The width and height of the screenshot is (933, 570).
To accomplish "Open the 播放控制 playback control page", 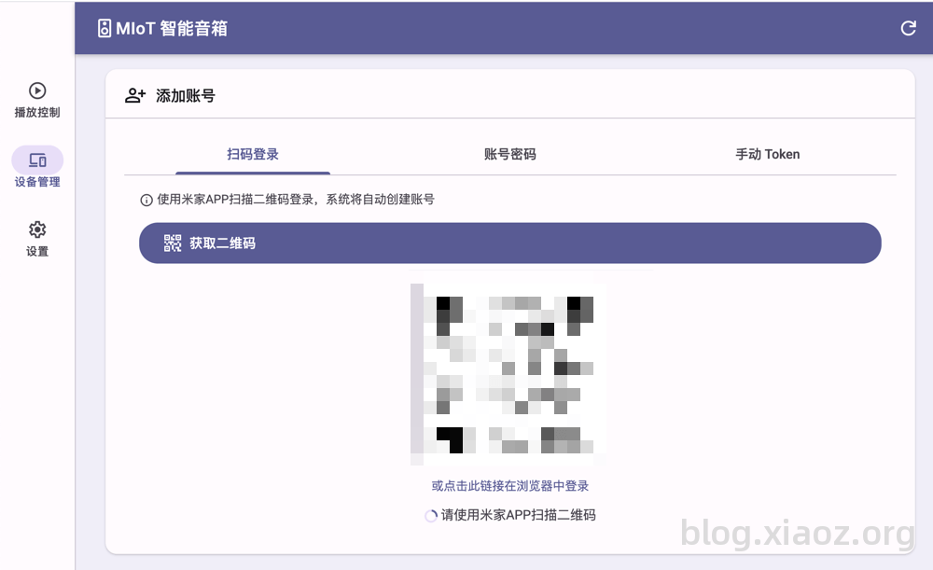I will 37,100.
